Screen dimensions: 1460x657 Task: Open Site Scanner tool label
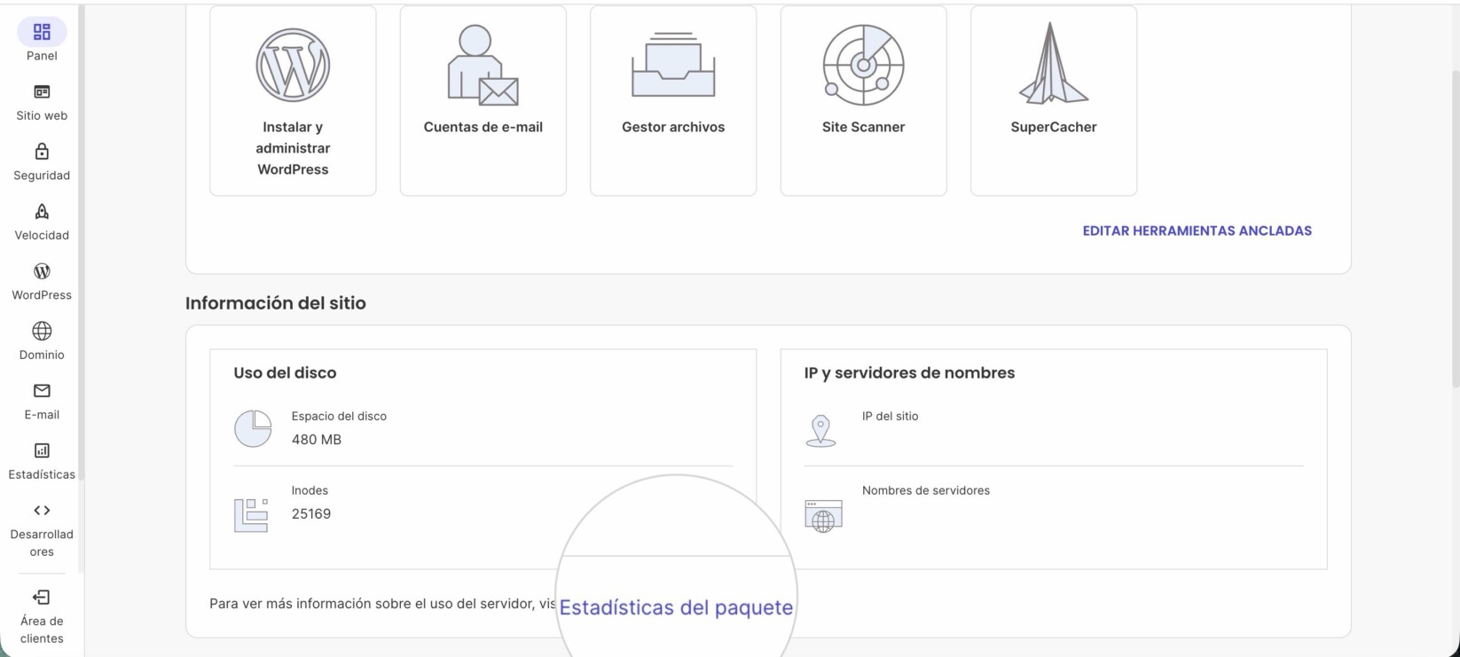coord(863,127)
